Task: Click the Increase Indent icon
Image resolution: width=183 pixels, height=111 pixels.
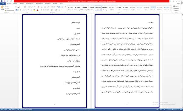Action: point(54,7)
